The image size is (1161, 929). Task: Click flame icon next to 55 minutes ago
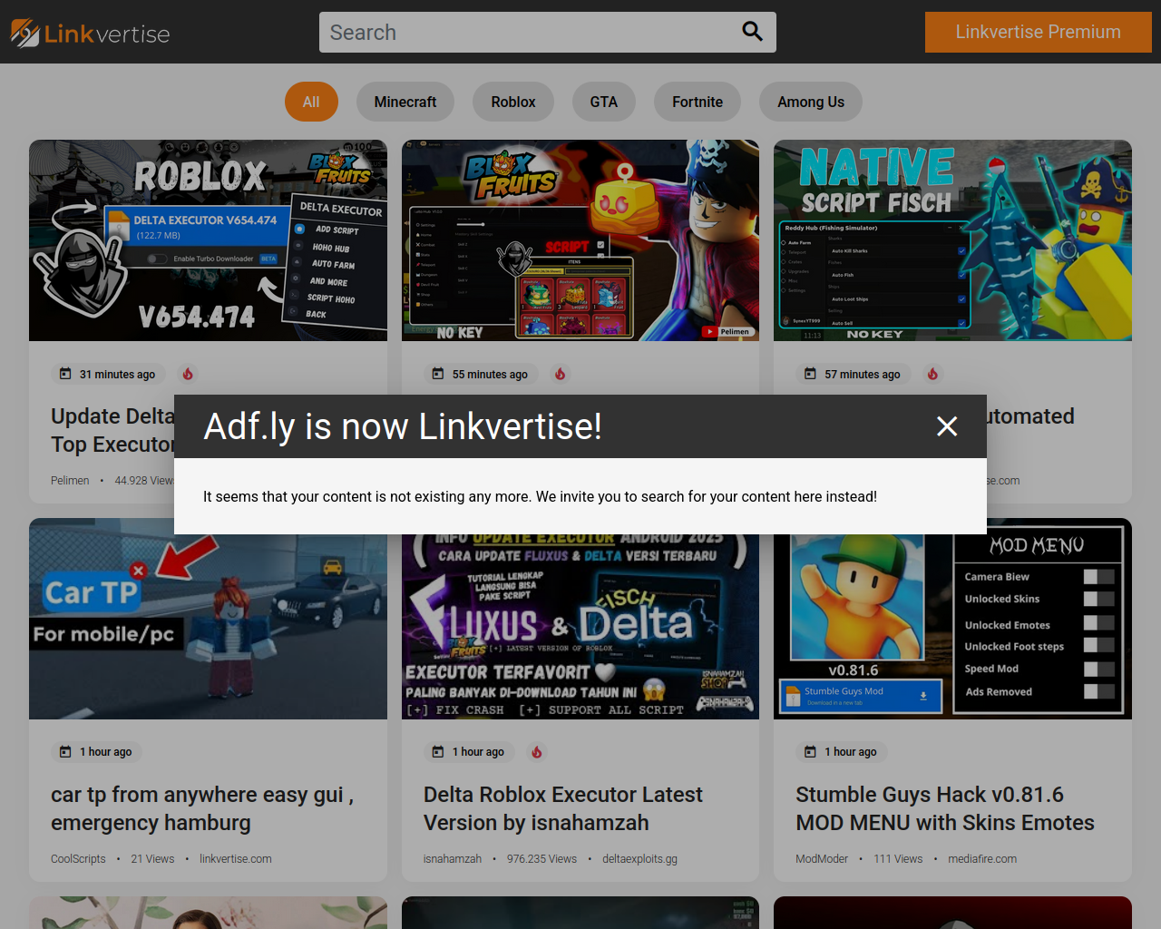pos(561,374)
